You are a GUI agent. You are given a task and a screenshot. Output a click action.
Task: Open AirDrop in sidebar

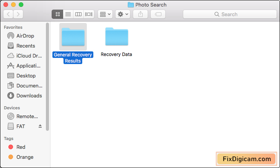[24, 36]
